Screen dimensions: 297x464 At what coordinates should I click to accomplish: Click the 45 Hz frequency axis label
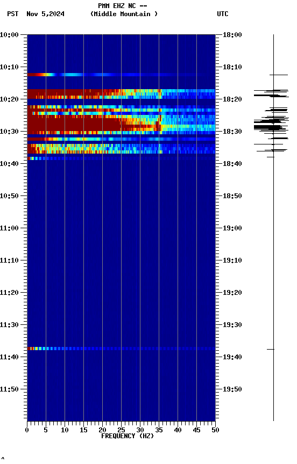[196, 430]
